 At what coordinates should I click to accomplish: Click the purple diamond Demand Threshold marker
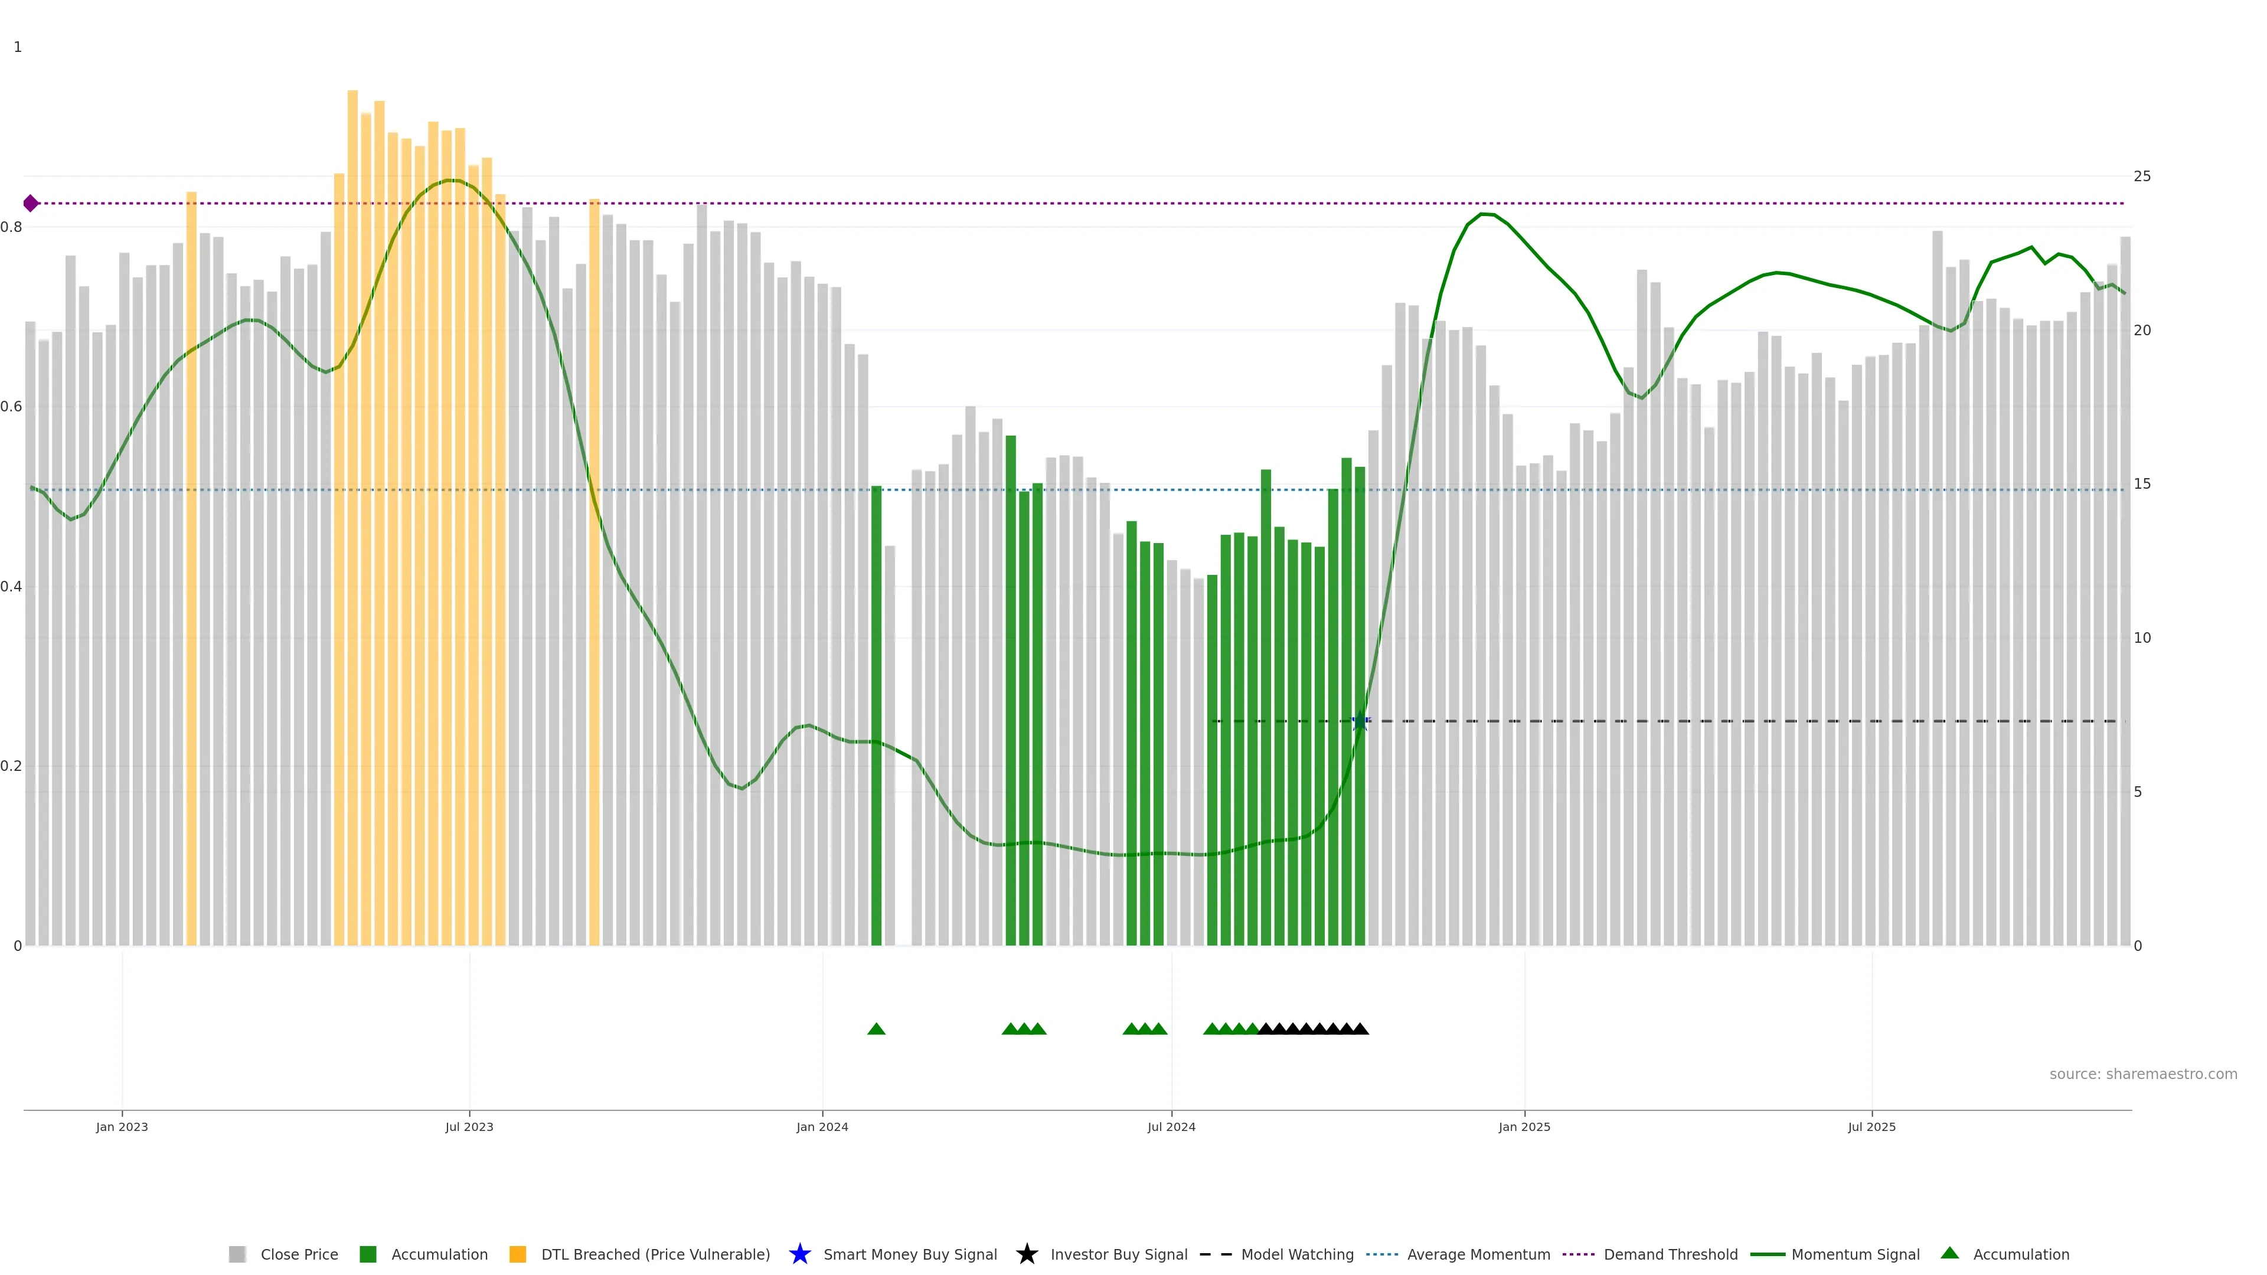31,203
